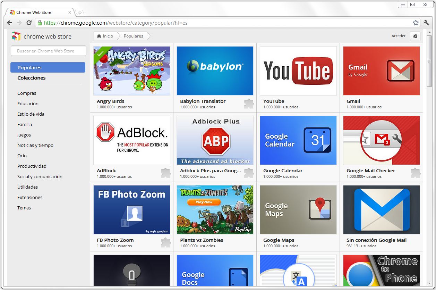
Task: Open the Google Mail Checker image
Action: 382,140
